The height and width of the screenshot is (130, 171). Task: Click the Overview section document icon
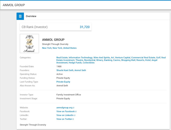(20, 16)
